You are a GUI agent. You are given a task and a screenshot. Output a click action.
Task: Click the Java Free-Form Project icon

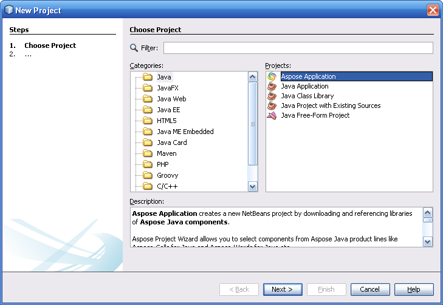(272, 115)
